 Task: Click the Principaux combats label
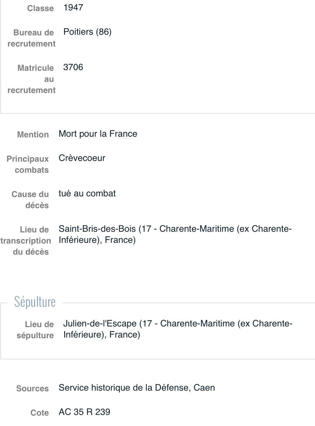tap(28, 164)
